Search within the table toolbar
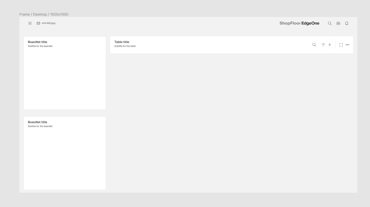 (x=314, y=45)
